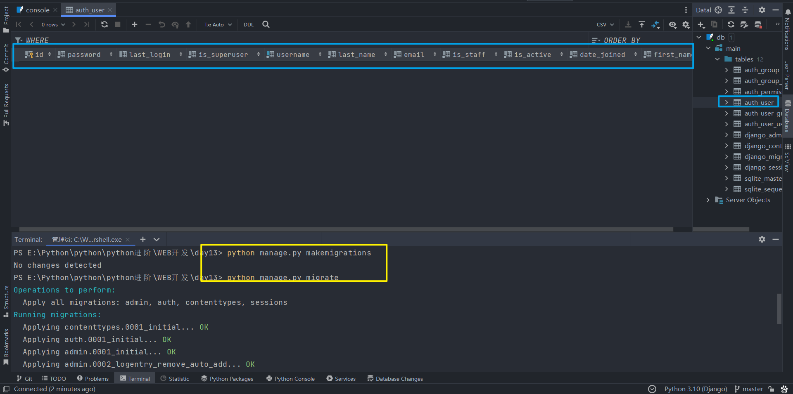Go to first page of rows

(x=19, y=24)
